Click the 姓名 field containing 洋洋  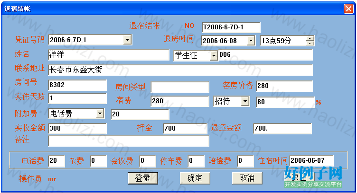point(109,55)
